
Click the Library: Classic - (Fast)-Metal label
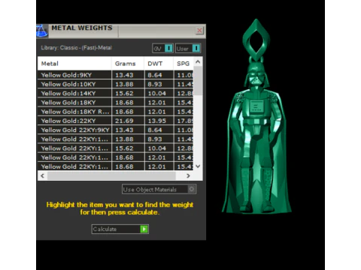click(x=77, y=48)
